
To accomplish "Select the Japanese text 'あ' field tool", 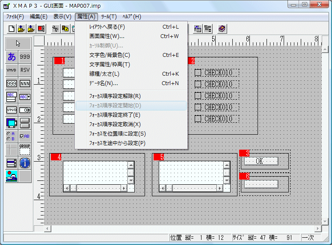I will click(12, 57).
